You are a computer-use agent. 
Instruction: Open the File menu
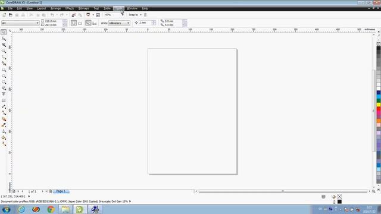(10, 8)
